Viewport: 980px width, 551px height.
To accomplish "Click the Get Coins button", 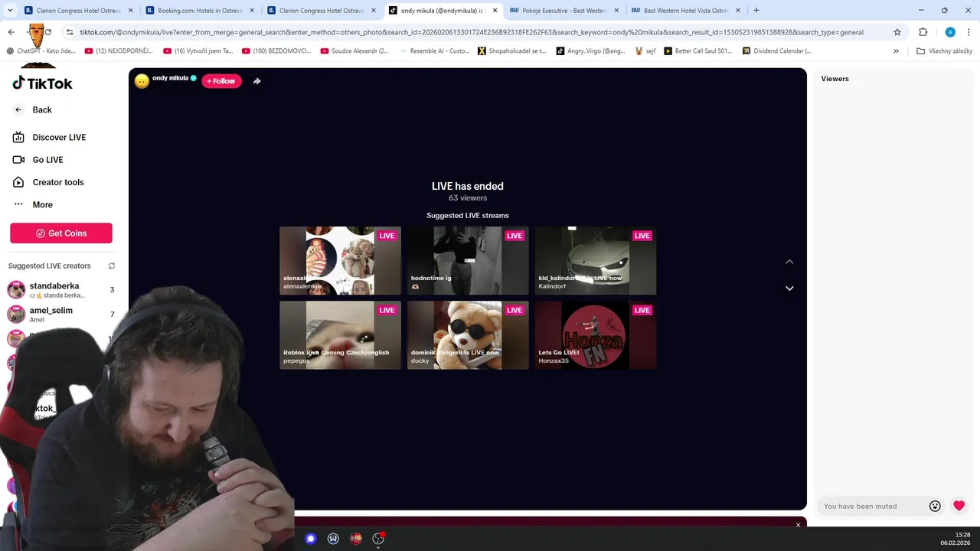I will click(x=61, y=233).
